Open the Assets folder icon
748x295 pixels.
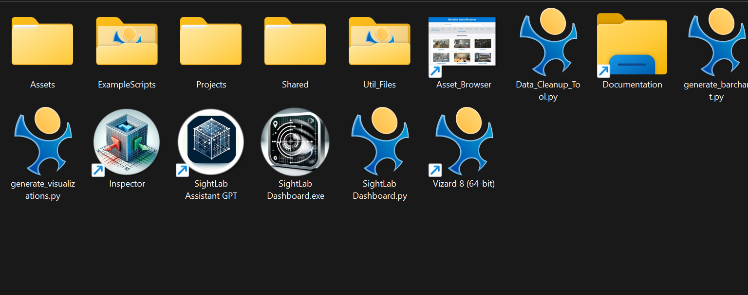pyautogui.click(x=42, y=41)
